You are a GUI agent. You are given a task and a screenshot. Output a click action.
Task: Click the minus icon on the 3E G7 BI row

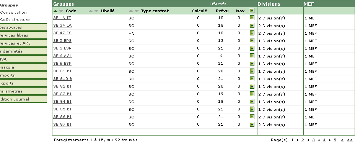(x=252, y=124)
